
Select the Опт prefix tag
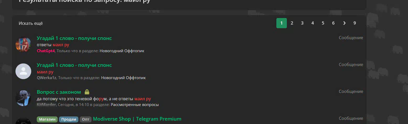(85, 119)
